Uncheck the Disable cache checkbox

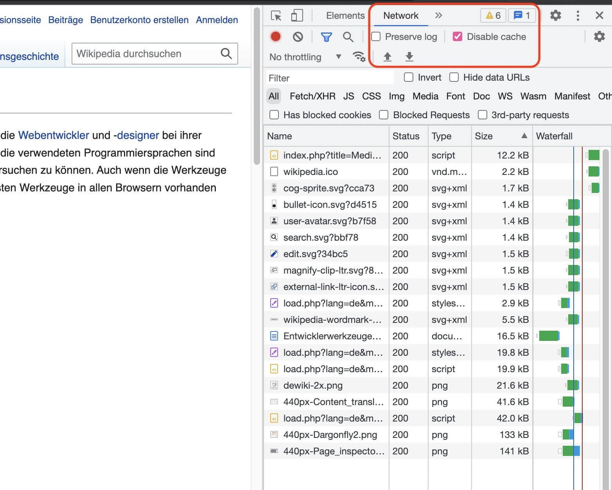tap(457, 37)
